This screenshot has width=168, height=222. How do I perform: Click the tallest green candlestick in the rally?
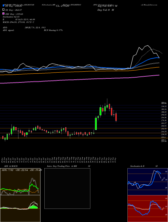[x=96, y=124]
